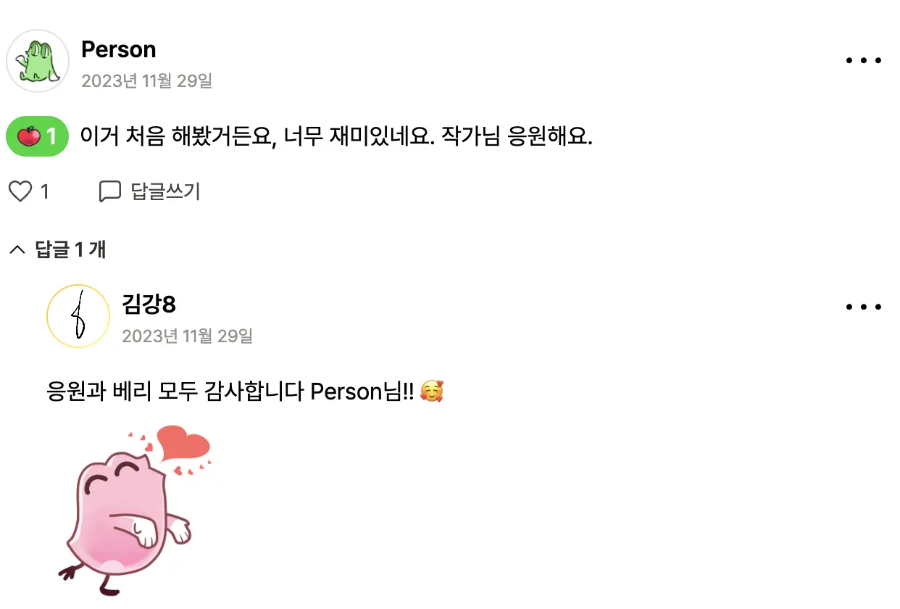Click the pink blob character sticker

(136, 510)
